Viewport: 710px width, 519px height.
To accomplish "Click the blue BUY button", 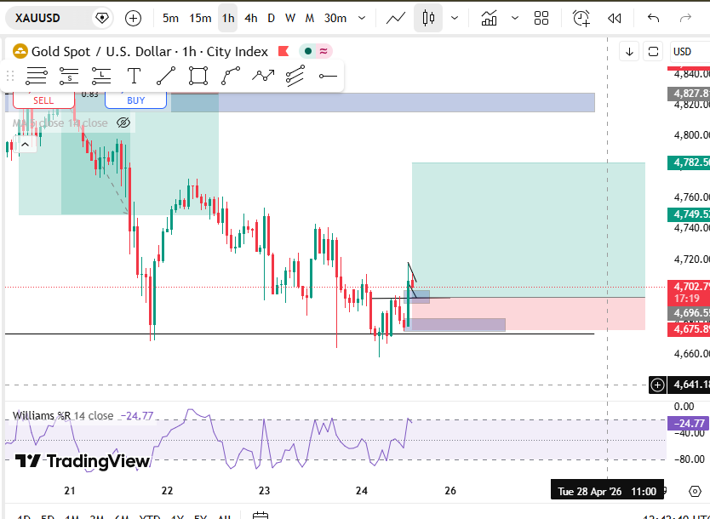I will point(136,100).
